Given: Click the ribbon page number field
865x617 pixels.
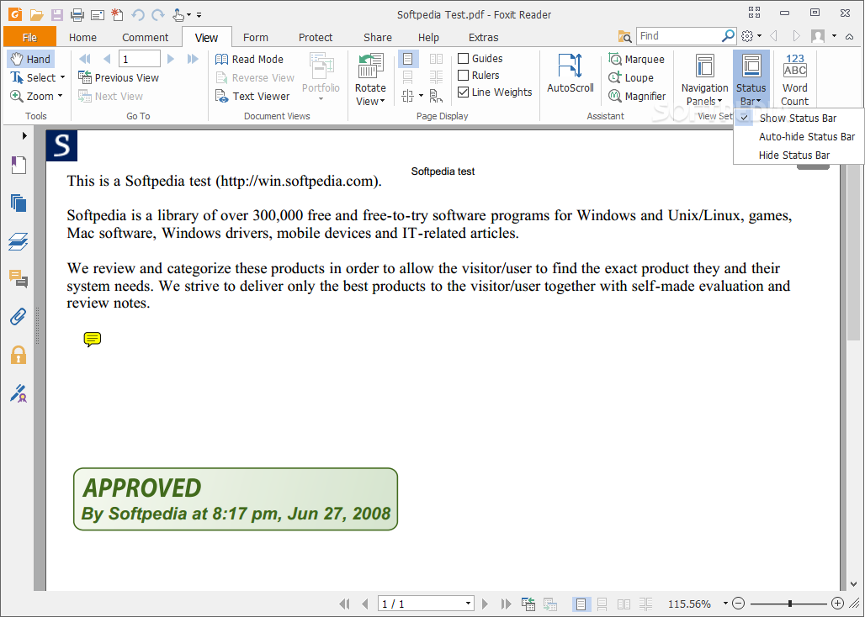Looking at the screenshot, I should coord(140,59).
